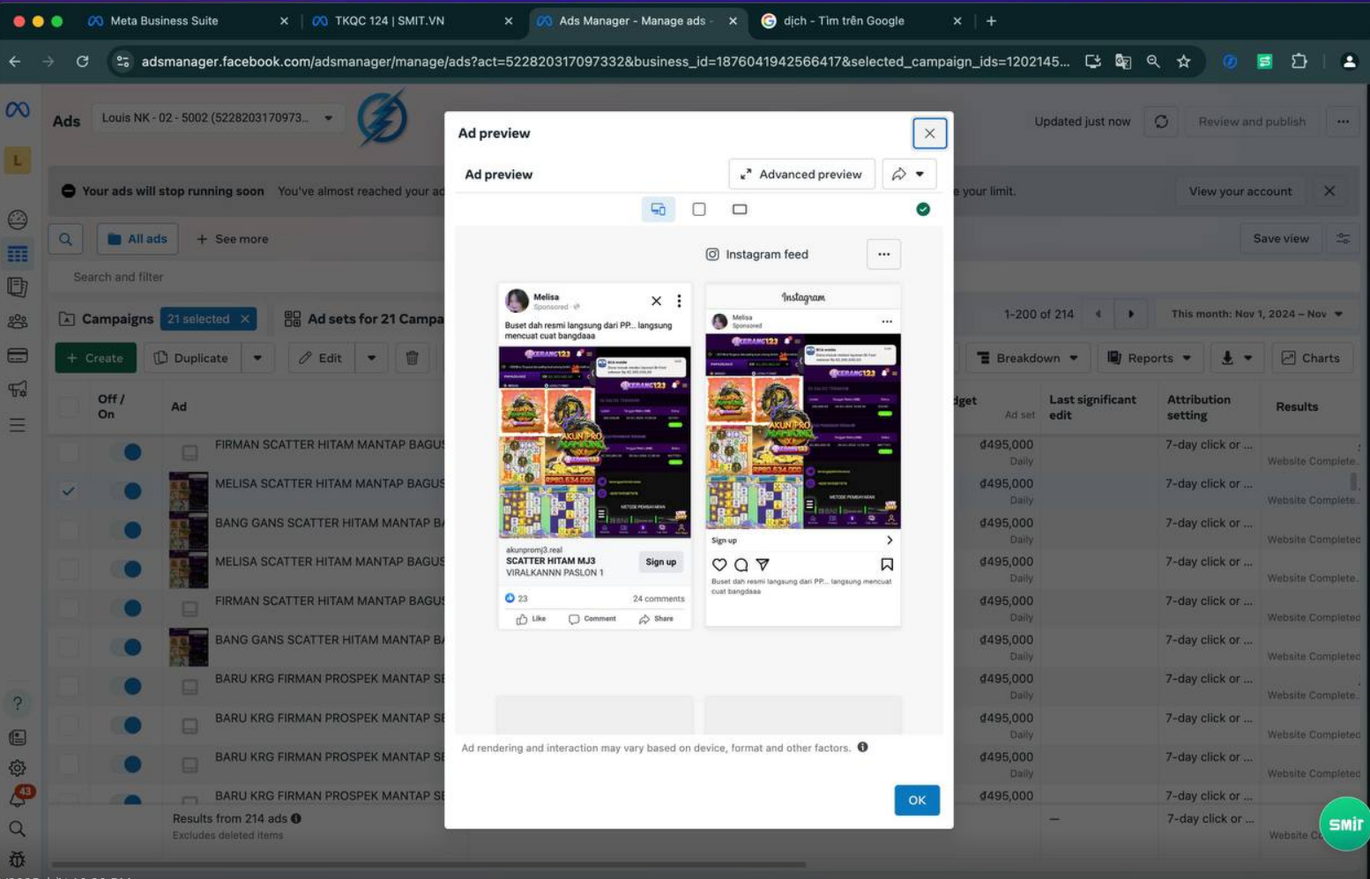1370x879 pixels.
Task: Toggle the header select-all checkbox
Action: pos(68,406)
